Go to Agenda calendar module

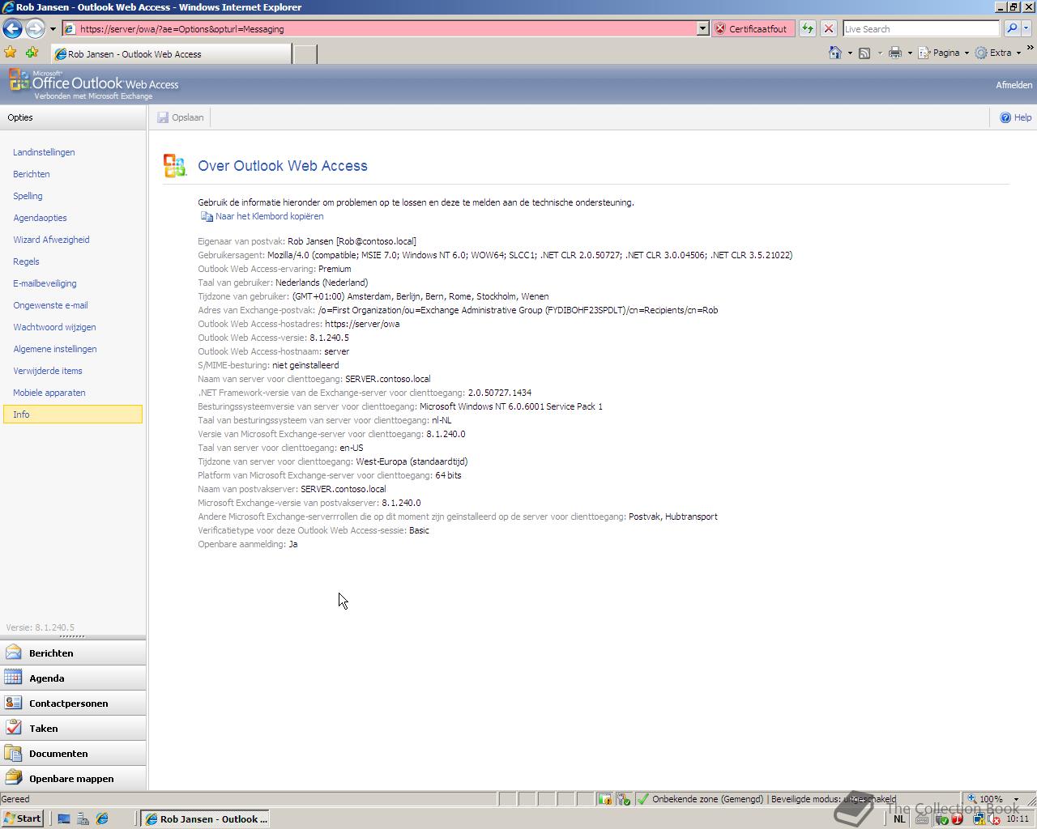click(73, 678)
